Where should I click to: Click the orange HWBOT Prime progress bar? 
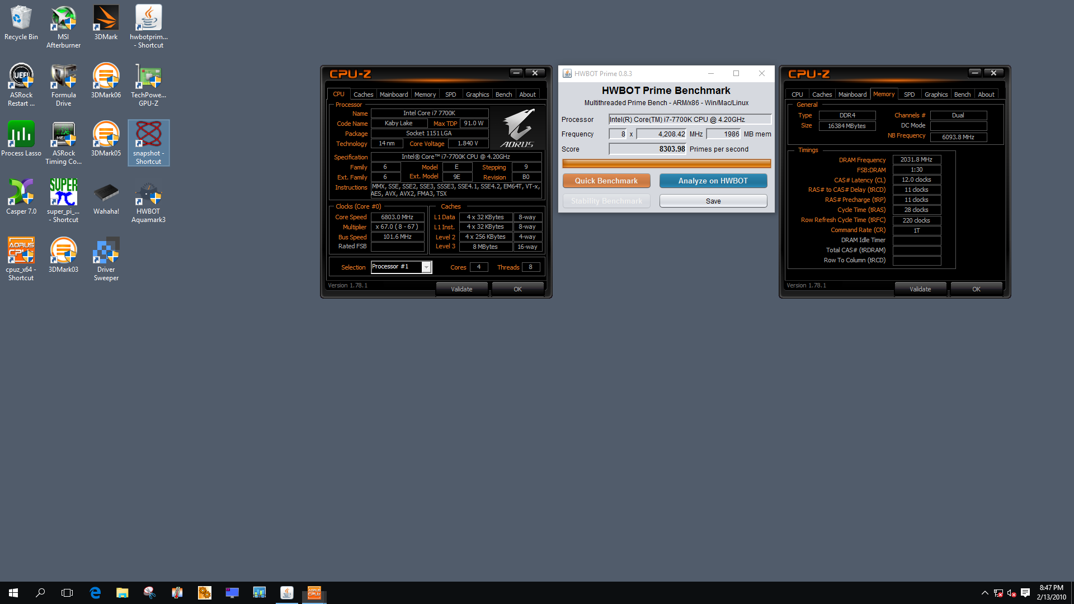click(666, 164)
